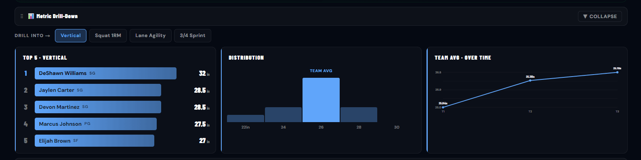Click the T1 data point on line chart
641x160 pixels.
click(443, 107)
